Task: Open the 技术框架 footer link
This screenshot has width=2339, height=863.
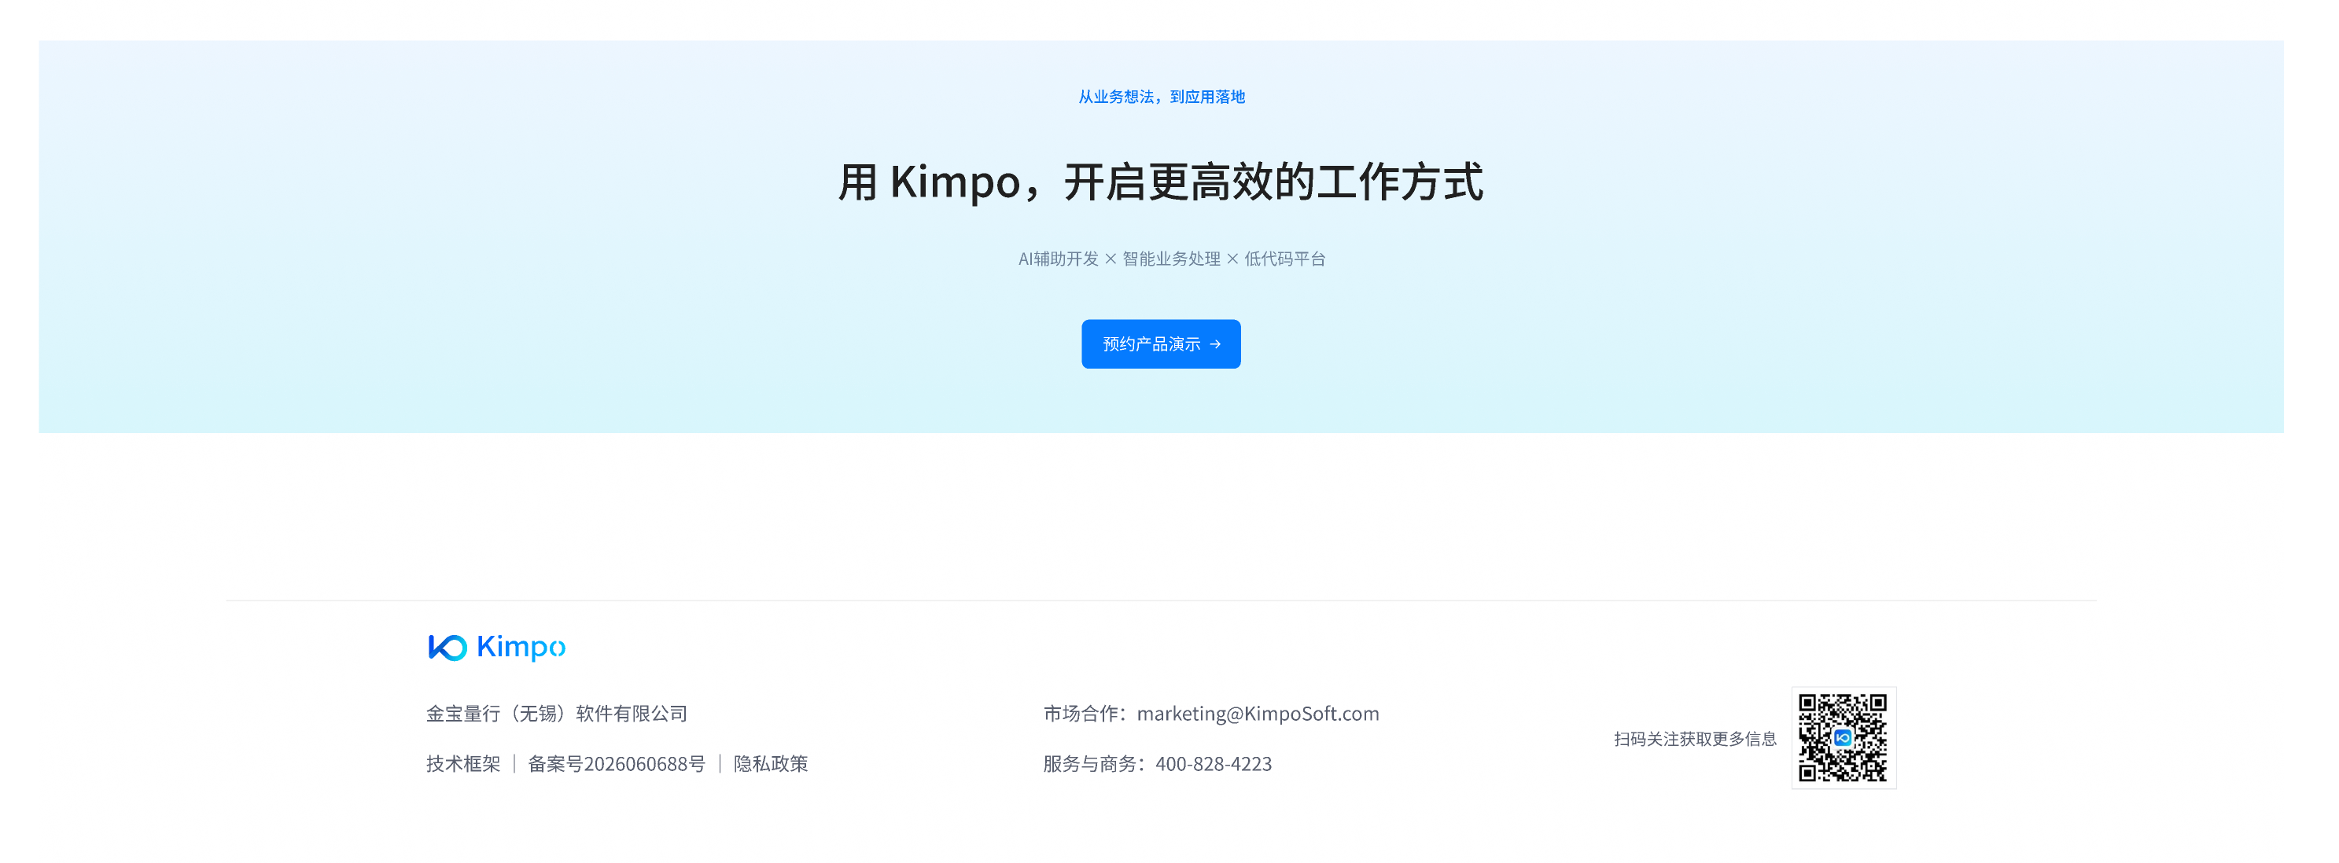Action: 463,764
